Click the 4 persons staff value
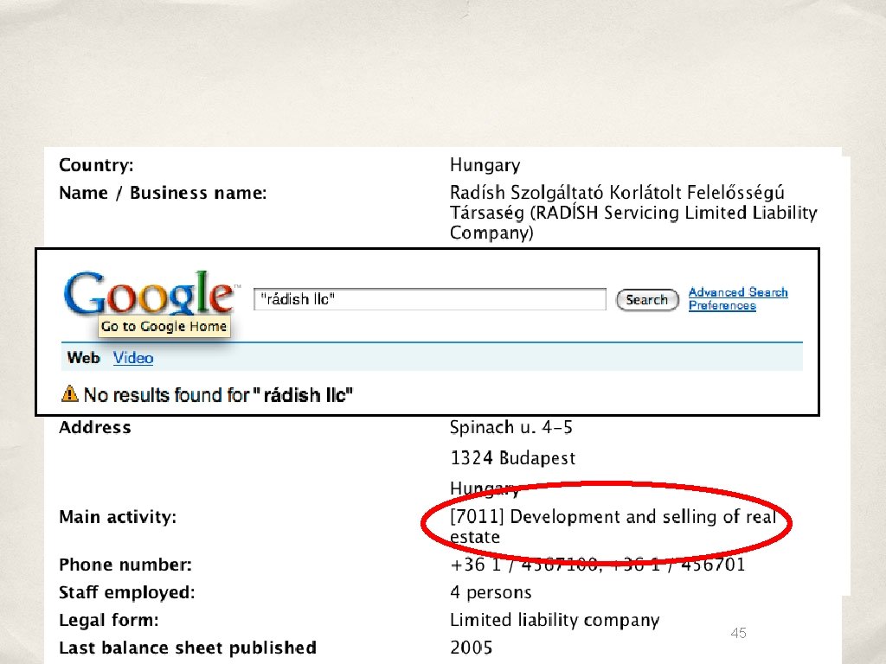 [491, 592]
